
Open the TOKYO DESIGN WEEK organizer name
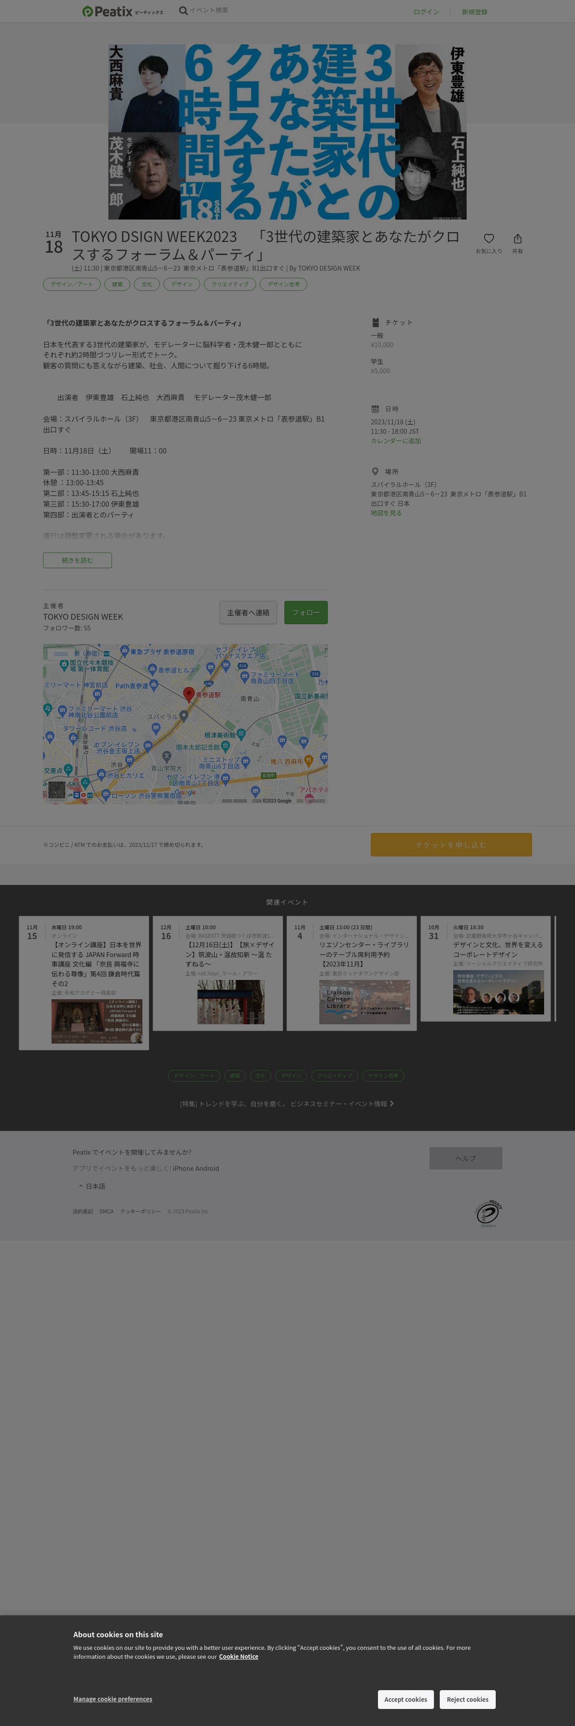(x=83, y=617)
